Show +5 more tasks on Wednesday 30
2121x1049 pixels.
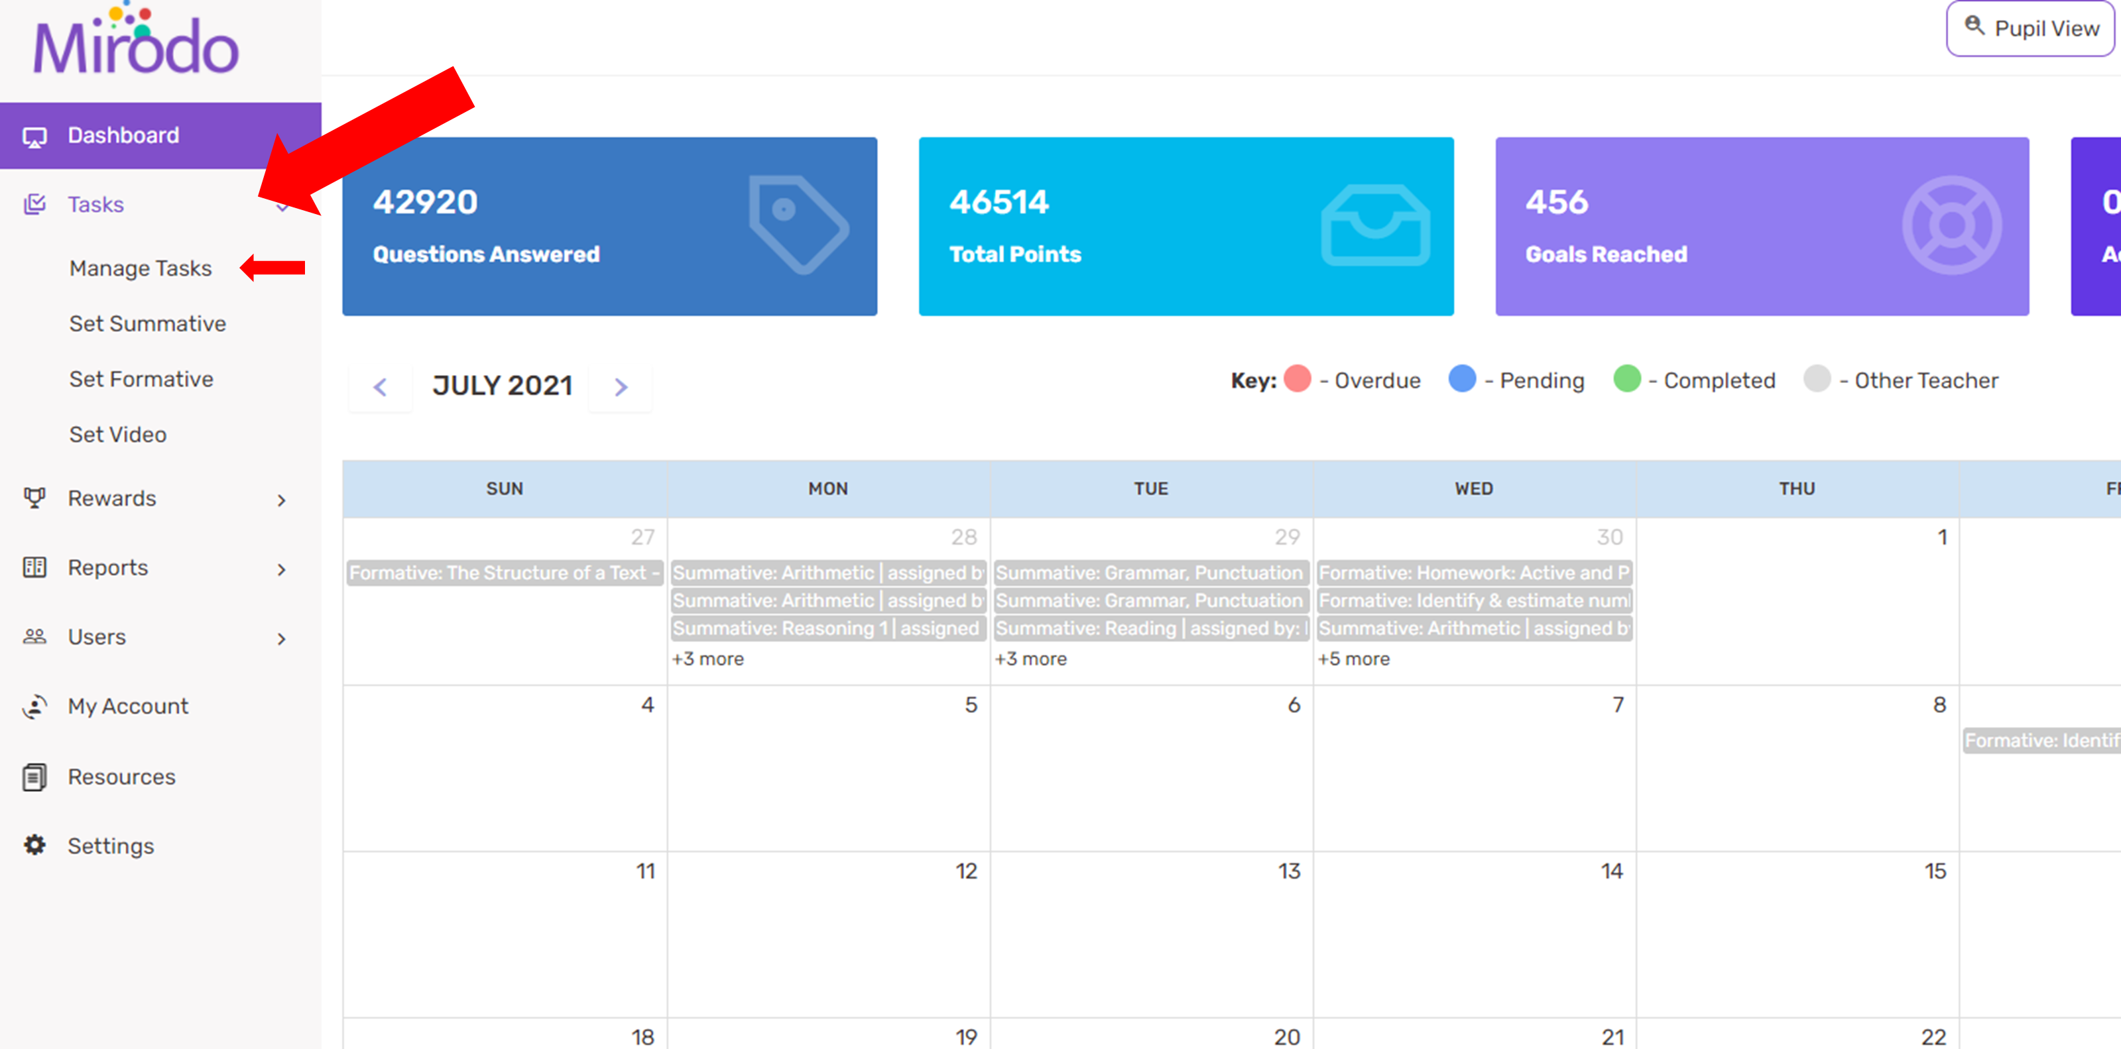(x=1354, y=659)
